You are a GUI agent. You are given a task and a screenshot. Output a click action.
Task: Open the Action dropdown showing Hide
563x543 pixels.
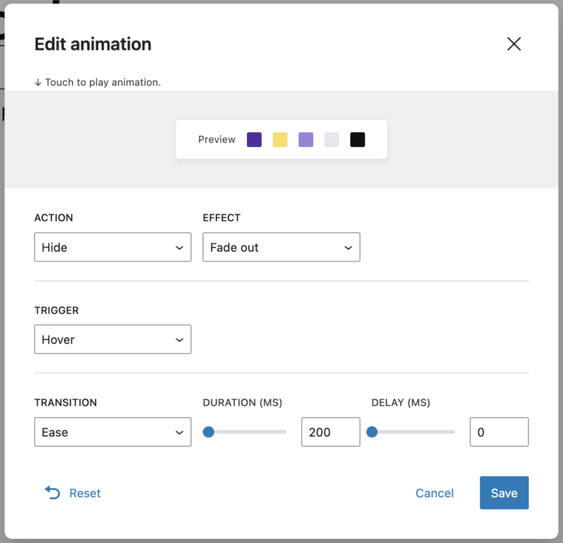click(x=113, y=247)
